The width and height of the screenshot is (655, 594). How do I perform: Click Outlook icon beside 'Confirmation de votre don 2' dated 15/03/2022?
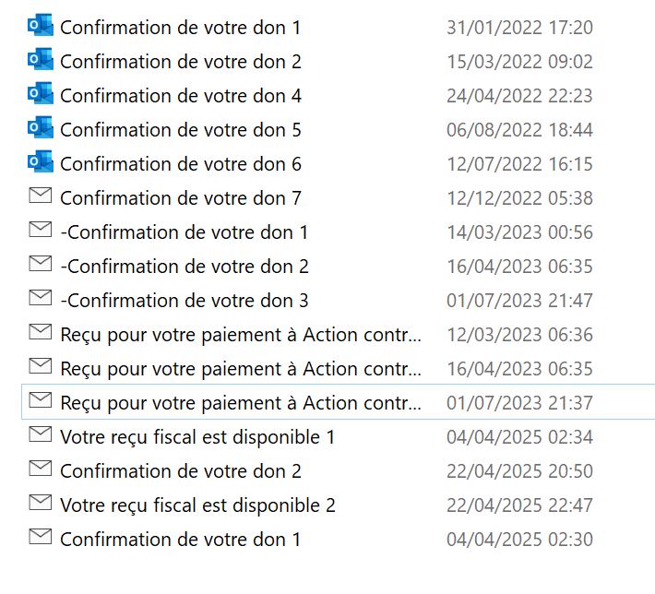pyautogui.click(x=41, y=60)
